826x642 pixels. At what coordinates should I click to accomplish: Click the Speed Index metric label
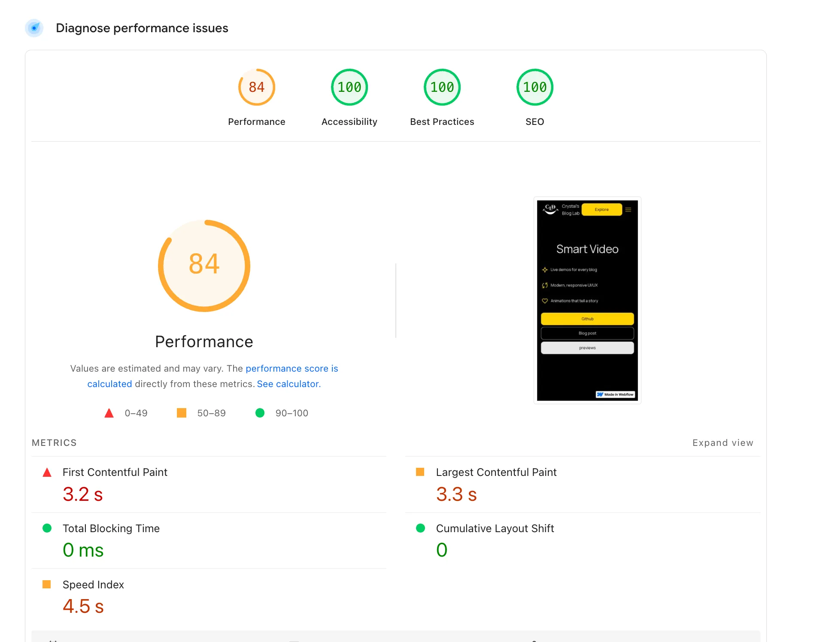point(93,585)
